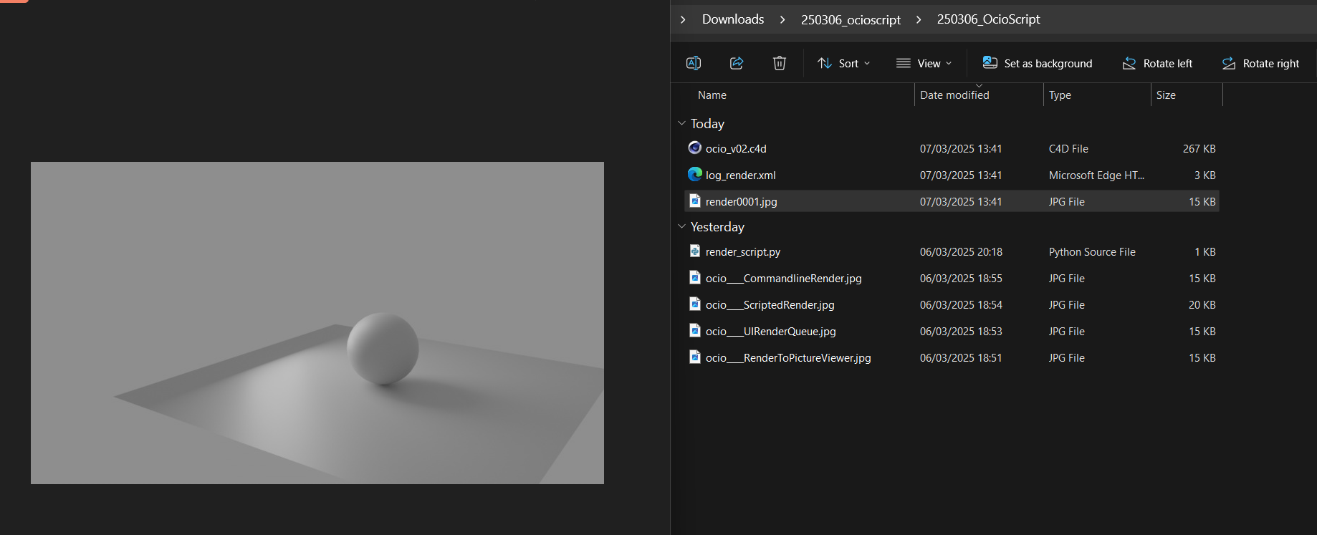1317x535 pixels.
Task: Click the Delete trash can icon
Action: point(779,63)
